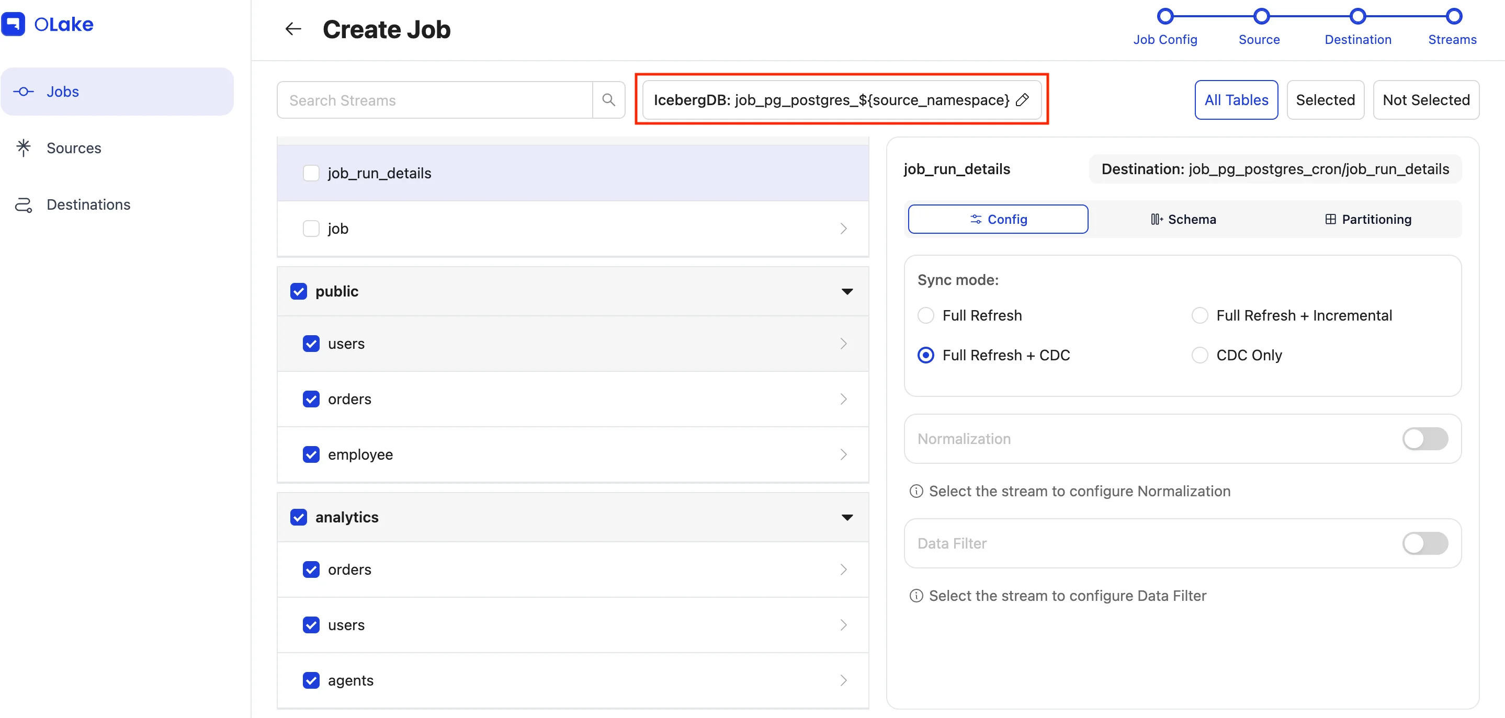Click the back arrow beside Create Job
This screenshot has height=718, width=1505.
293,29
